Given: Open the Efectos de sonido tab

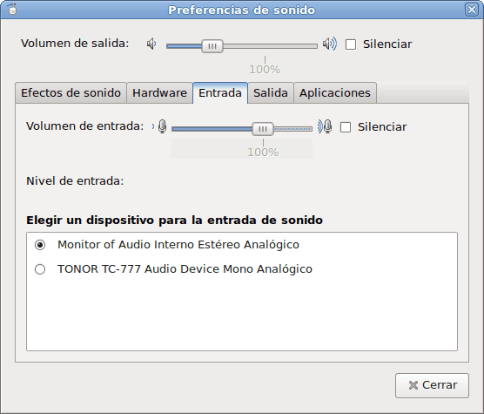Looking at the screenshot, I should pos(71,92).
